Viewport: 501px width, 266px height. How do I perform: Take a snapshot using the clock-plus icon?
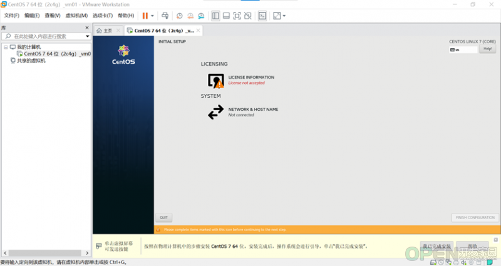click(180, 16)
